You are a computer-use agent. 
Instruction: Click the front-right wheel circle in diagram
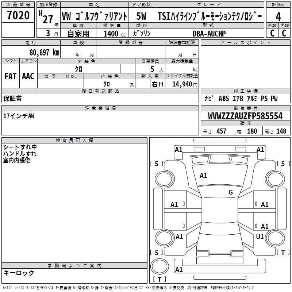(x=275, y=179)
